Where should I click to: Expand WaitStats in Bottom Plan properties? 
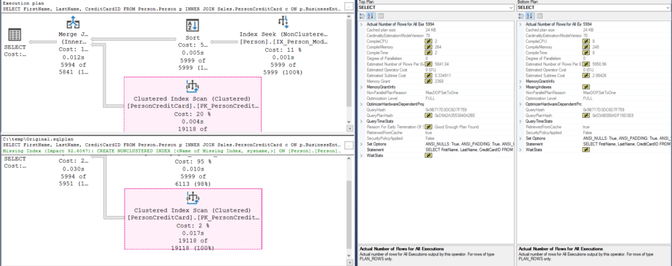520,150
